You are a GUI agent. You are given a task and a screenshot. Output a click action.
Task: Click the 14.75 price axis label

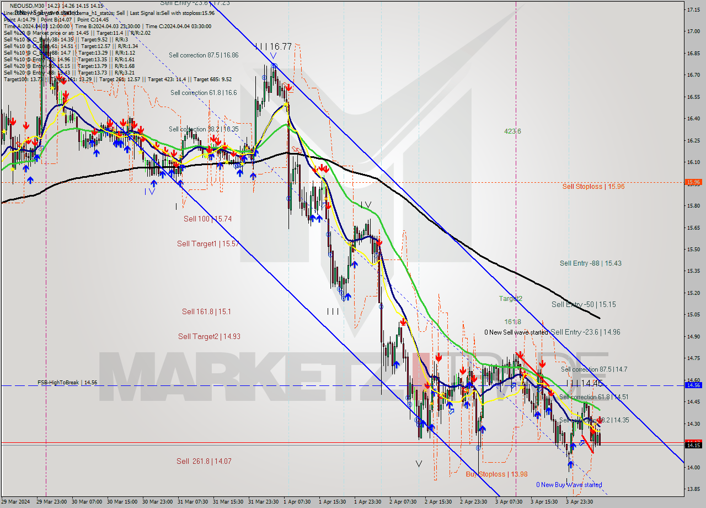(694, 358)
